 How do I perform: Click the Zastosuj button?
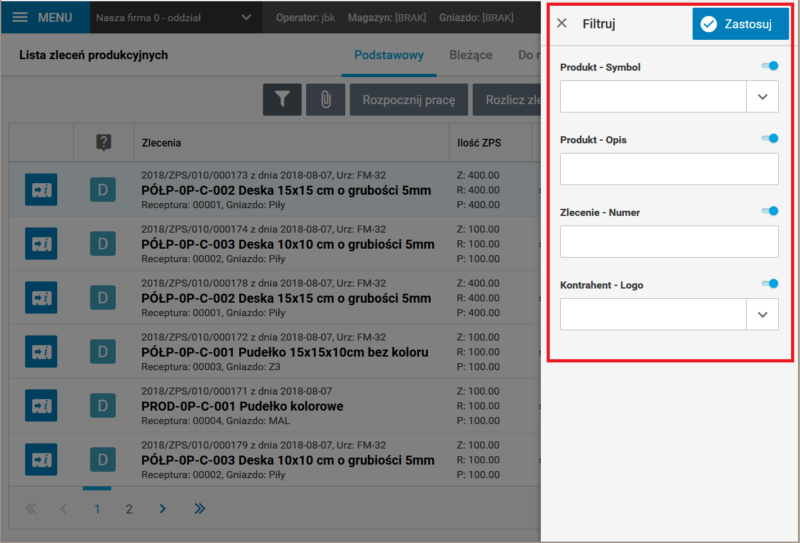pyautogui.click(x=741, y=24)
